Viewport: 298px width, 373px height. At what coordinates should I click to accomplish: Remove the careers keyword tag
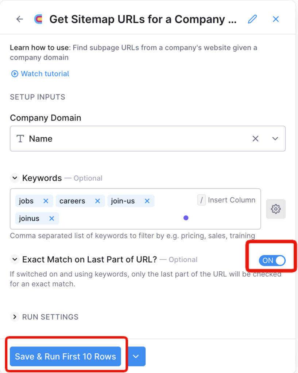97,201
